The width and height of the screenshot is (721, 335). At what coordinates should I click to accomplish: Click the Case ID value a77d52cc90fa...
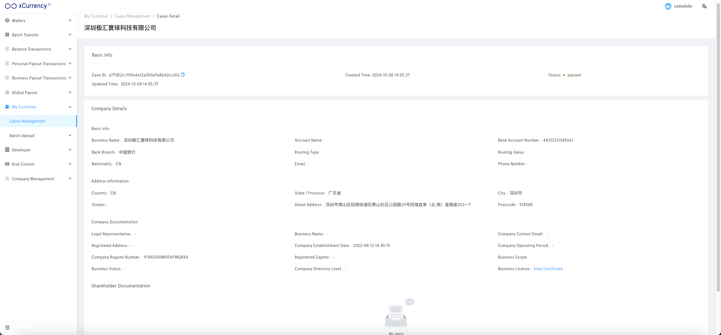[x=144, y=75]
